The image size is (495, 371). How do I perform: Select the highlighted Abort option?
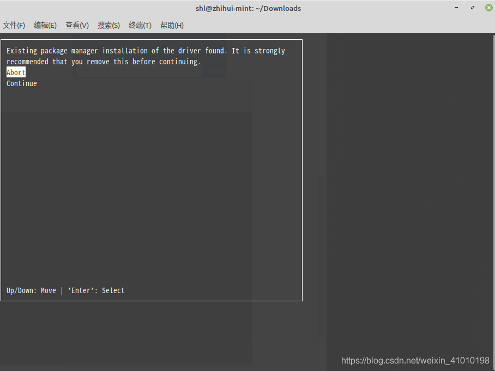click(16, 72)
